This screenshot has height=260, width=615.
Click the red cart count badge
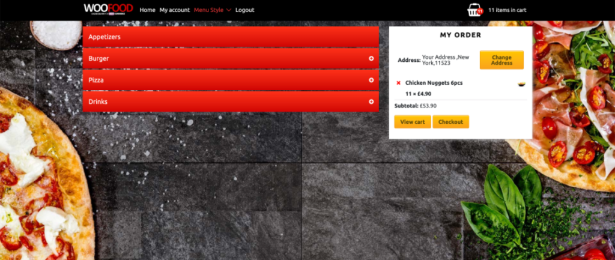tap(480, 11)
